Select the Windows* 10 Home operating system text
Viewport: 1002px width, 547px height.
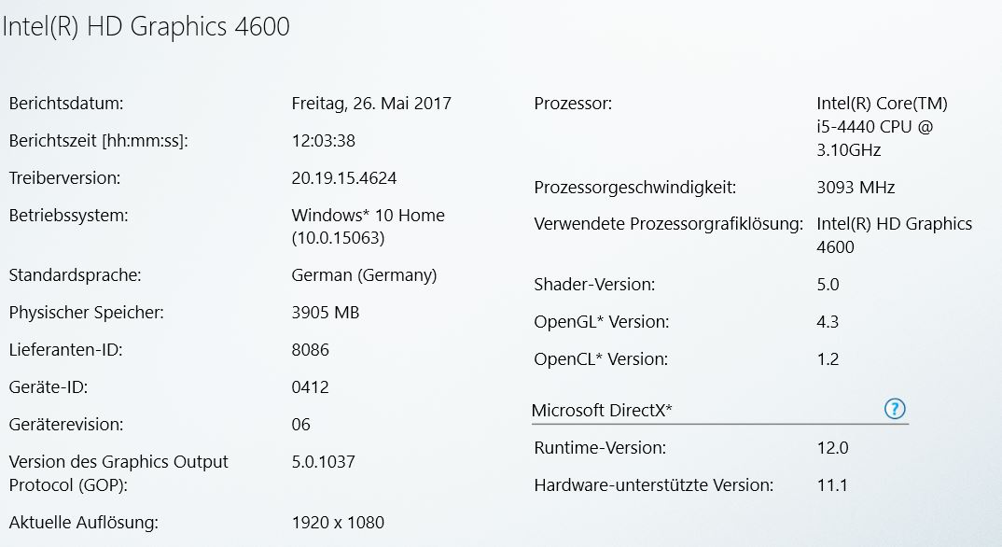(369, 216)
